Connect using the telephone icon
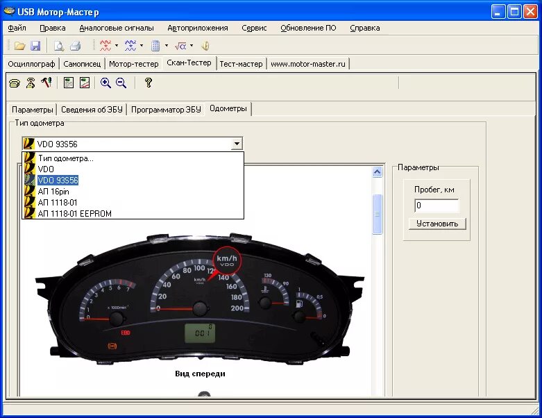Image resolution: width=542 pixels, height=418 pixels. [x=15, y=83]
